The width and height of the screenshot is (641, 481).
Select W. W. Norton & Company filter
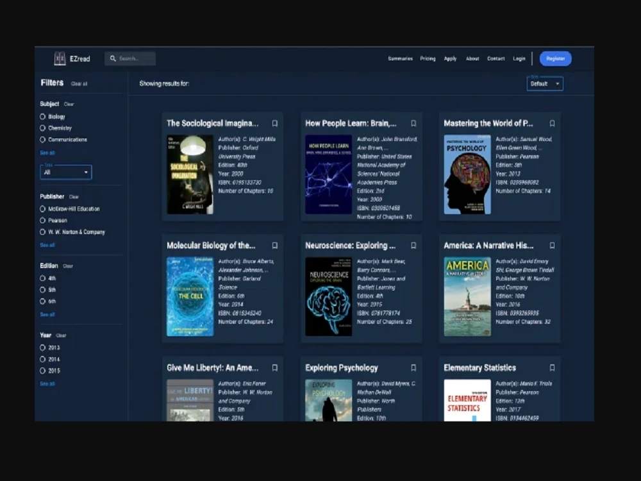[x=42, y=232]
